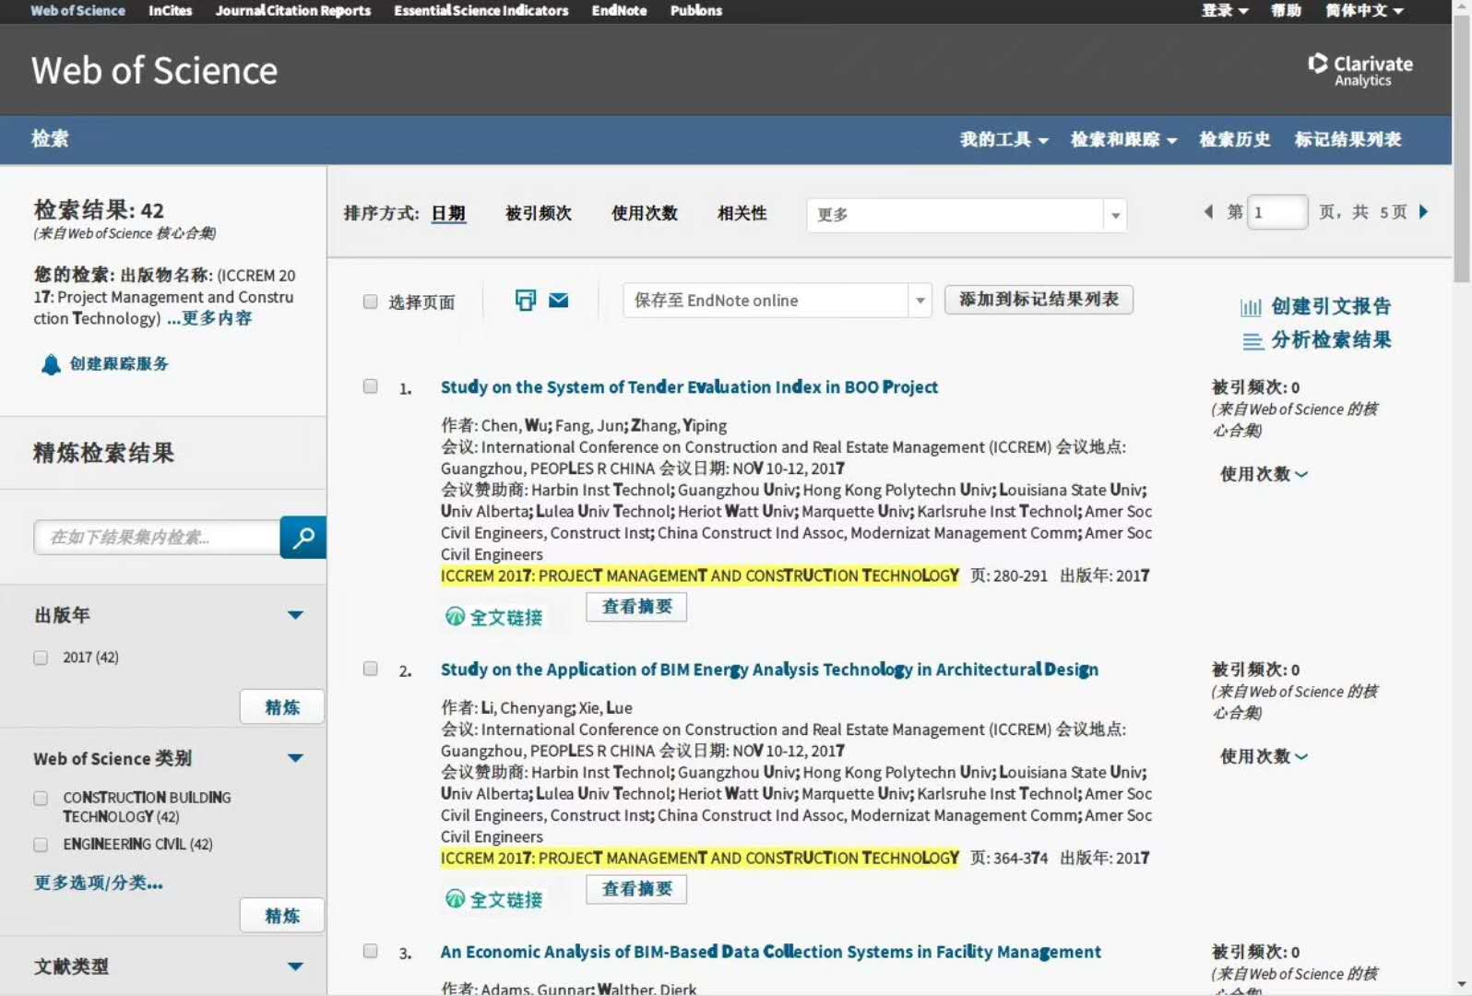
Task: Expand 使用次数 for result 1
Action: pos(1264,474)
